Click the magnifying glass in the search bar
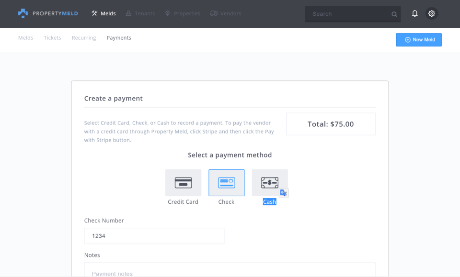 (393, 13)
